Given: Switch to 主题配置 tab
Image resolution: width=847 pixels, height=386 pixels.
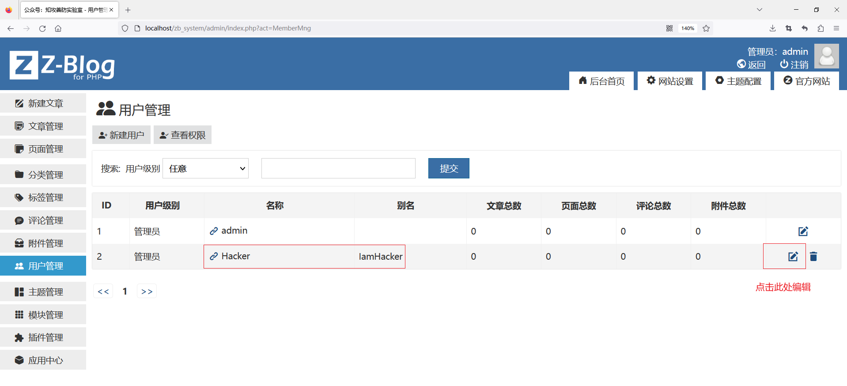Looking at the screenshot, I should click(x=738, y=81).
